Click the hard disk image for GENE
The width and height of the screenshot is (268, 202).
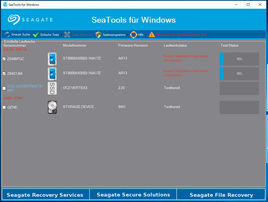[52, 107]
